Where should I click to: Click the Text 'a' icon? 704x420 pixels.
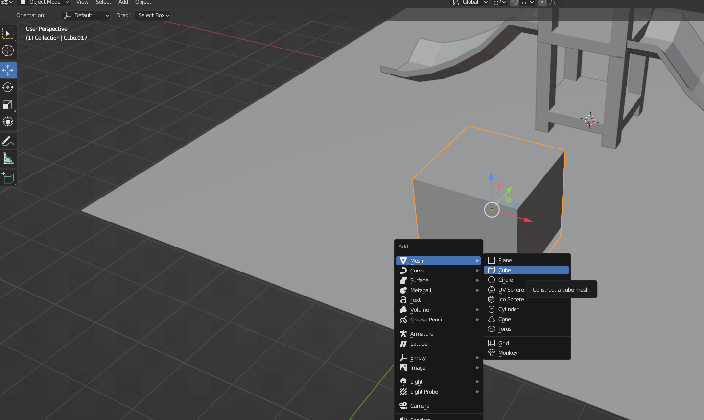tap(403, 300)
